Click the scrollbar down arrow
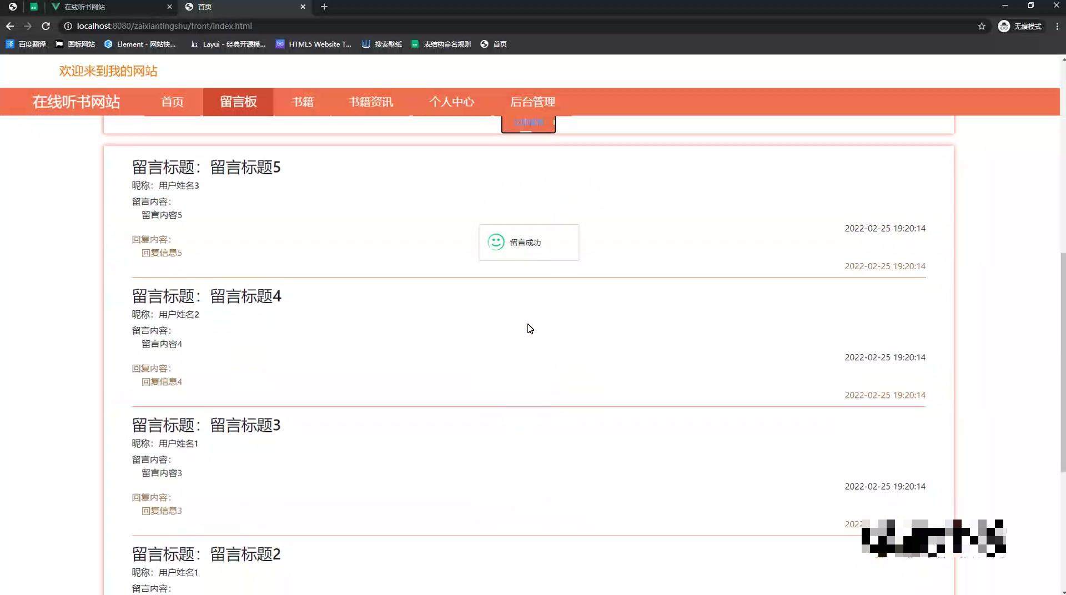 pyautogui.click(x=1063, y=592)
